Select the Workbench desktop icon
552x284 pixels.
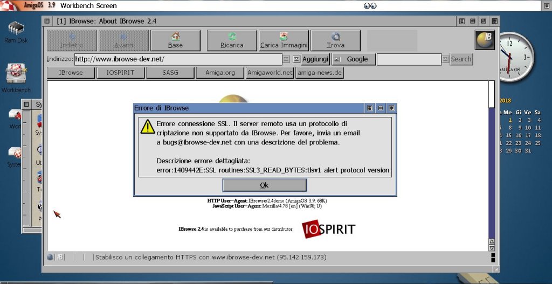point(16,74)
